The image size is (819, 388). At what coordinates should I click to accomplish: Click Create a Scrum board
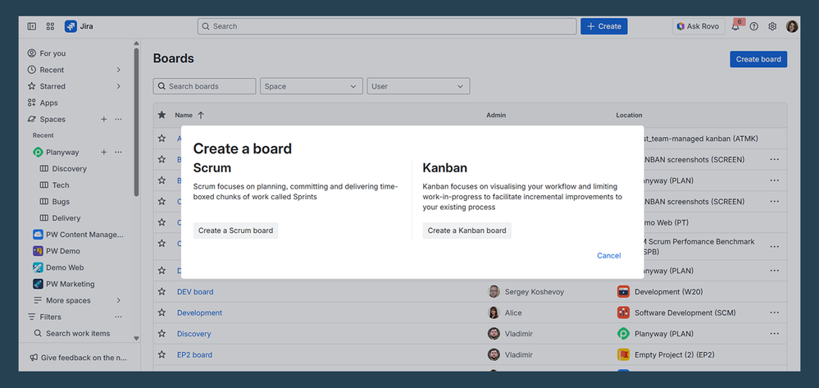pyautogui.click(x=235, y=231)
